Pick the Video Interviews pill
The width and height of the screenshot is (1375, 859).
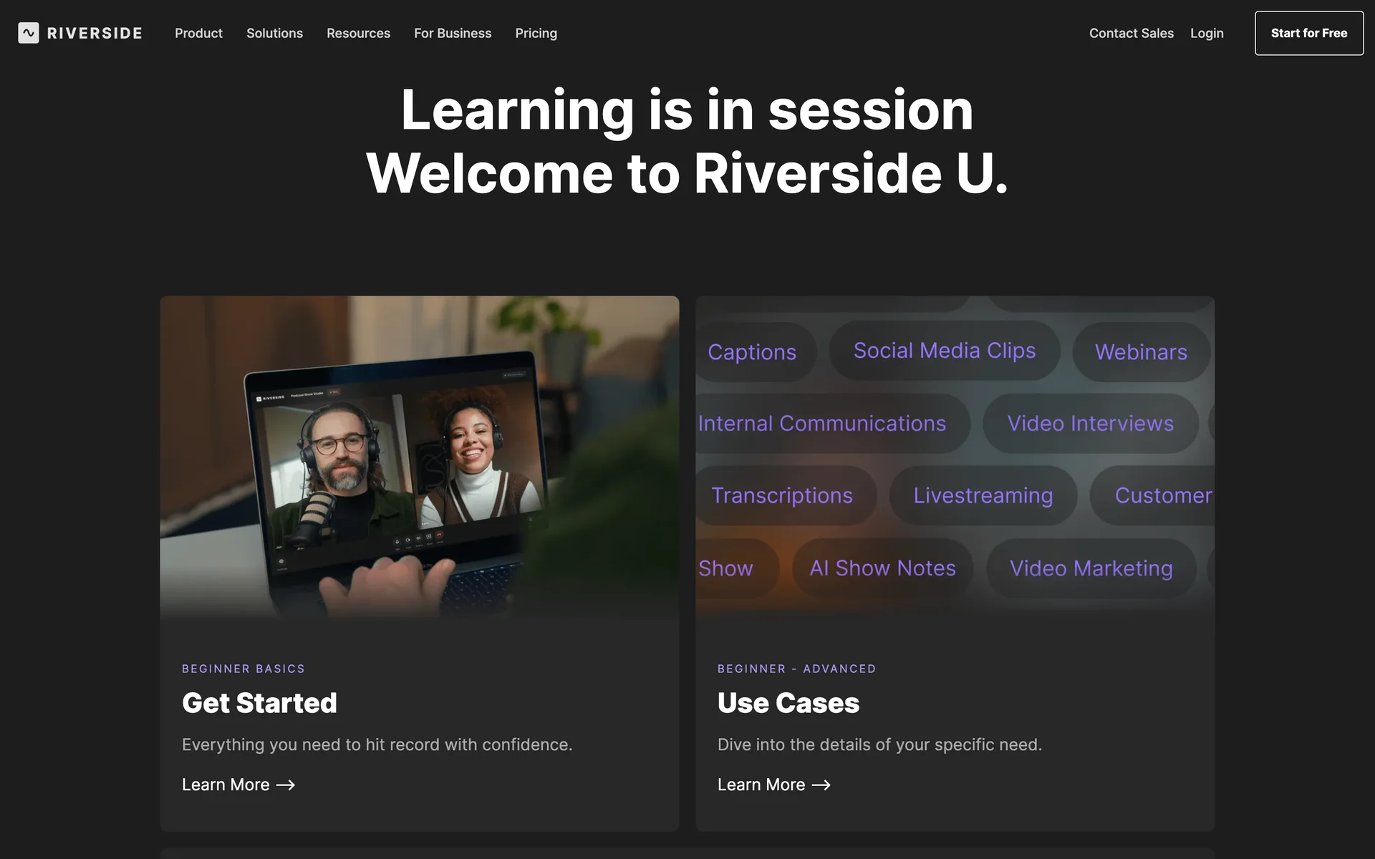pos(1090,424)
